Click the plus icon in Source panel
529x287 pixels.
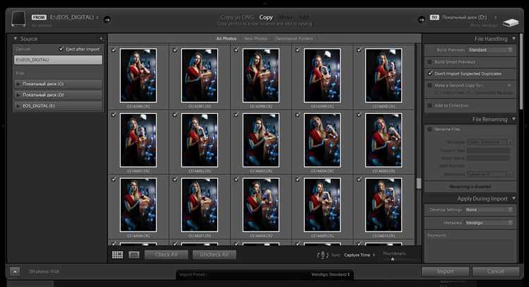click(101, 39)
